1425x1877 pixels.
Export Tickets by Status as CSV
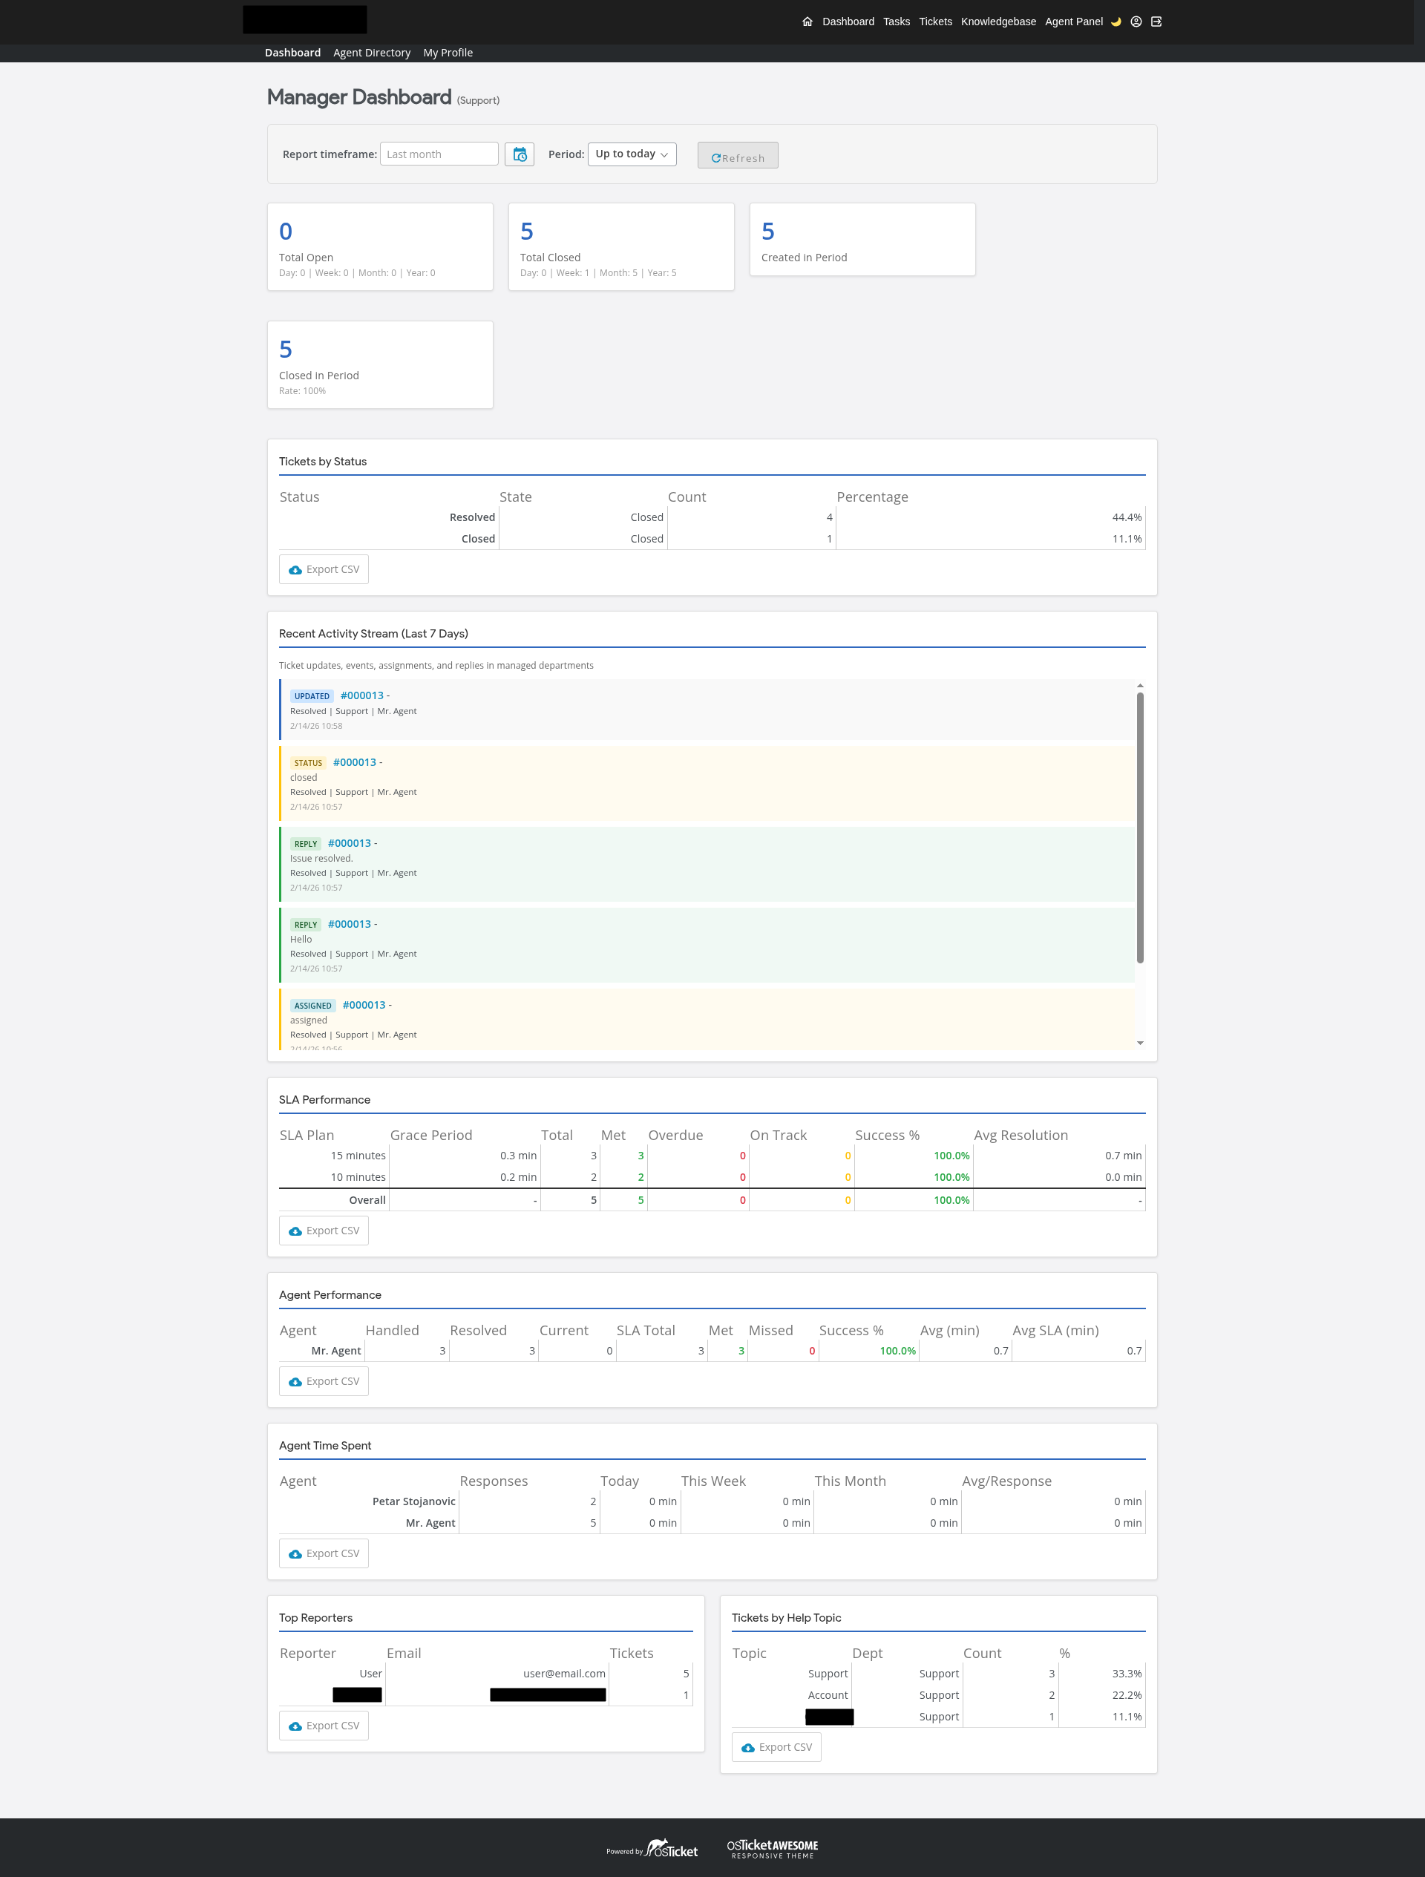point(324,570)
